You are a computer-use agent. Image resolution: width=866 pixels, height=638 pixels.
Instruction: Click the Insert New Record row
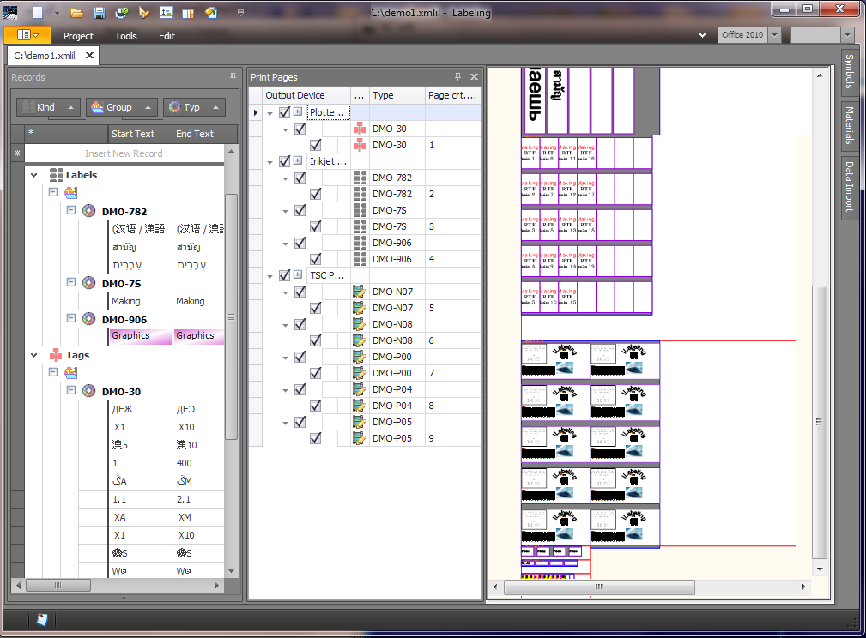point(124,153)
